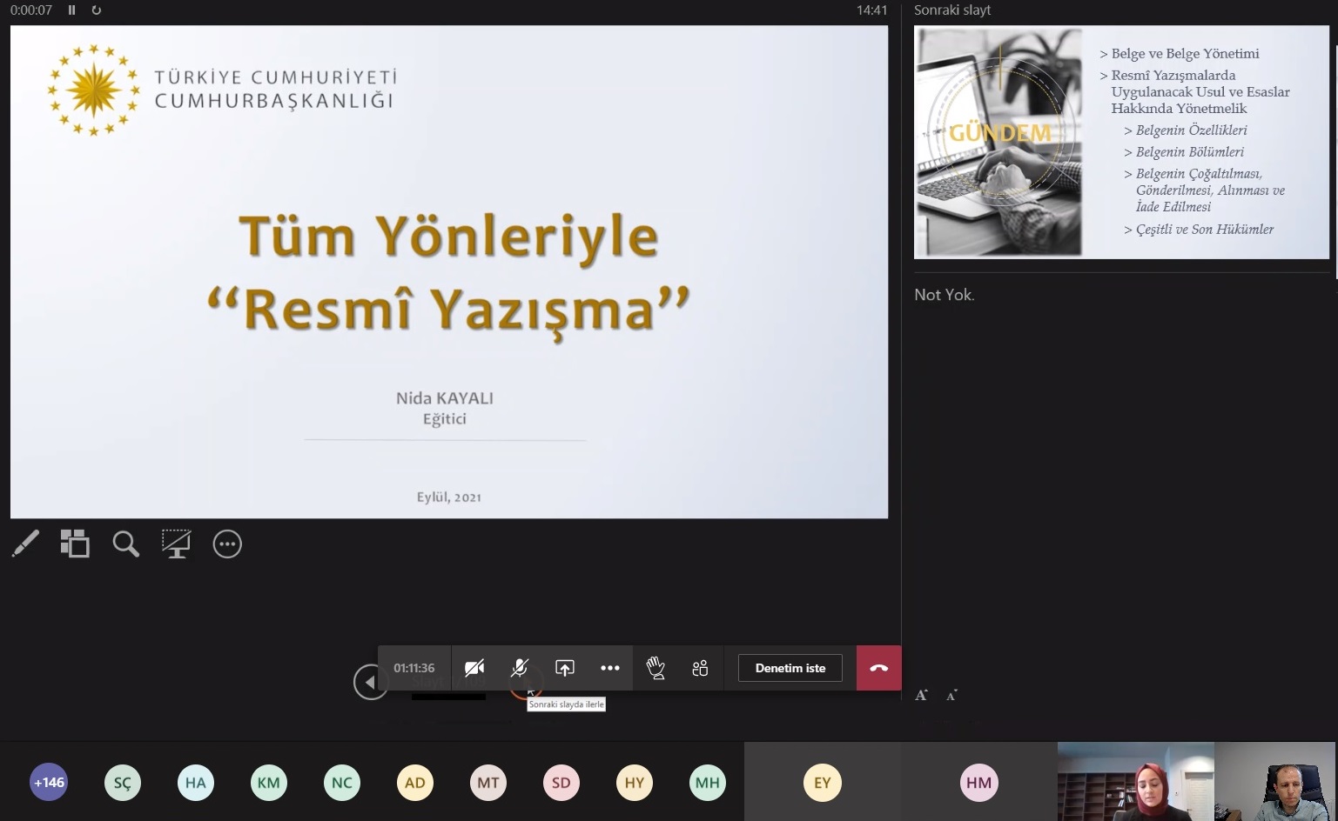Select the pen and laser pointer tool
Image resolution: width=1338 pixels, height=821 pixels.
tap(25, 544)
